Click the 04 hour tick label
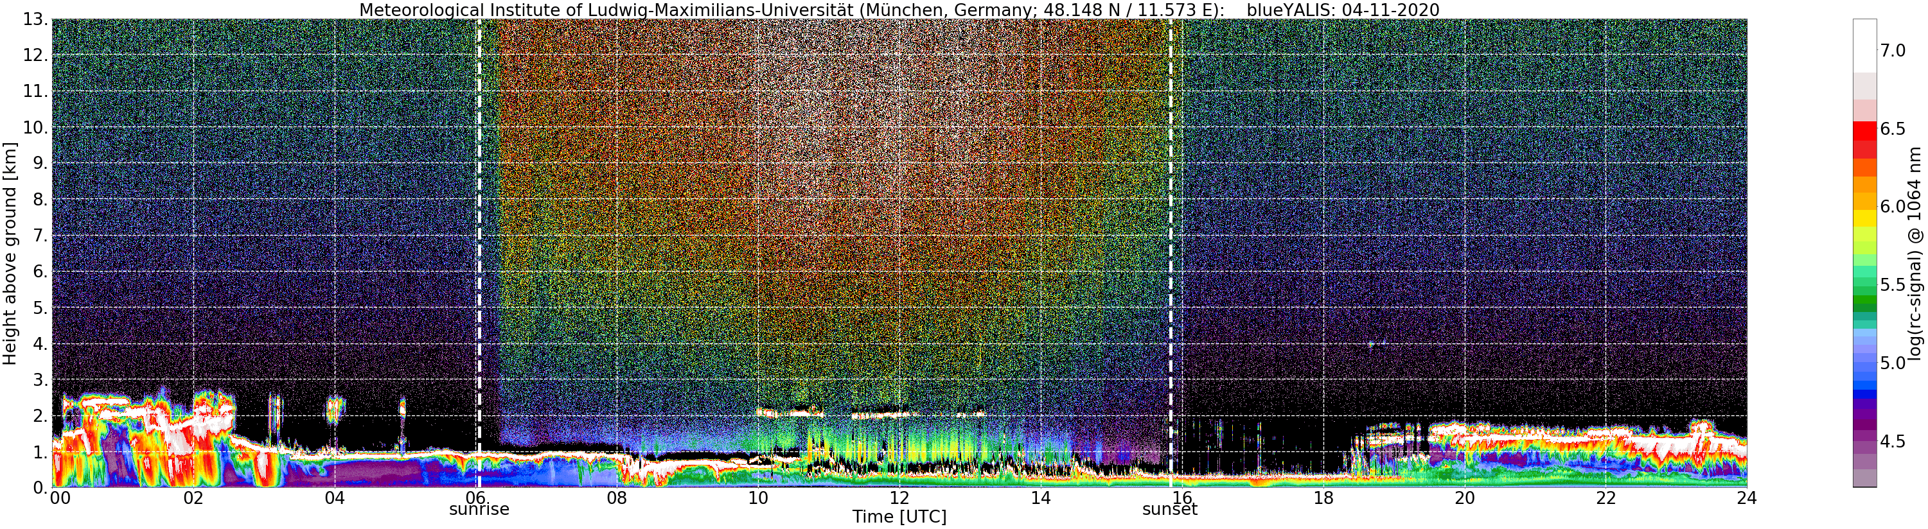 (x=335, y=498)
